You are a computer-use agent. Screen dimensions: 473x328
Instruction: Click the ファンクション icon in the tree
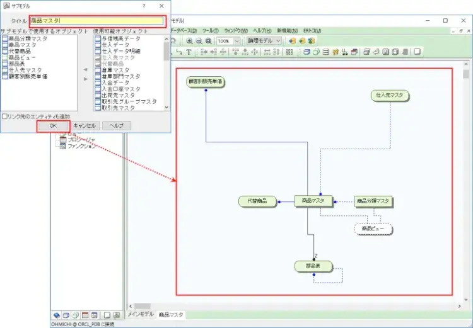pos(62,146)
